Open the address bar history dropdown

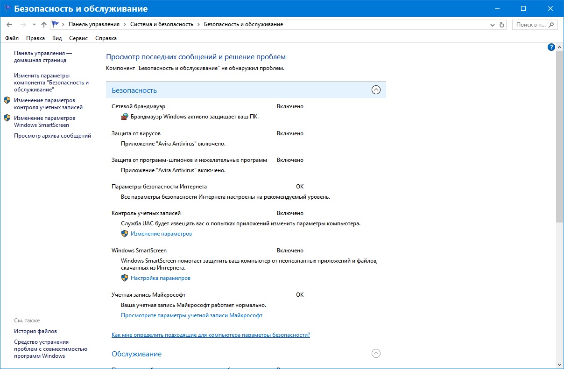coord(493,24)
